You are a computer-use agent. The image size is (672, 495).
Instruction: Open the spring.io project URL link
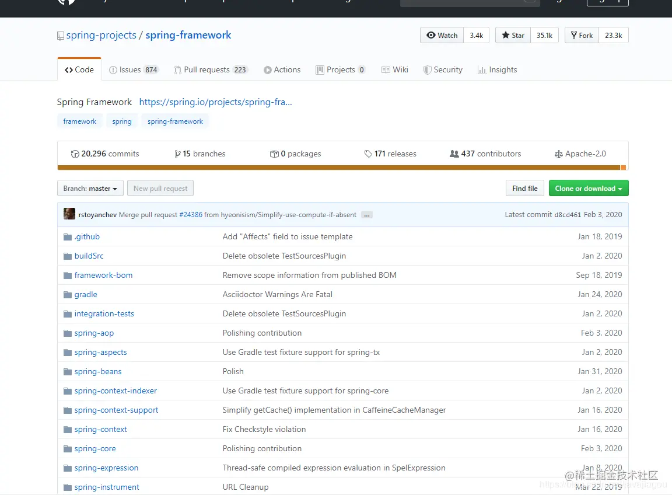(x=216, y=102)
